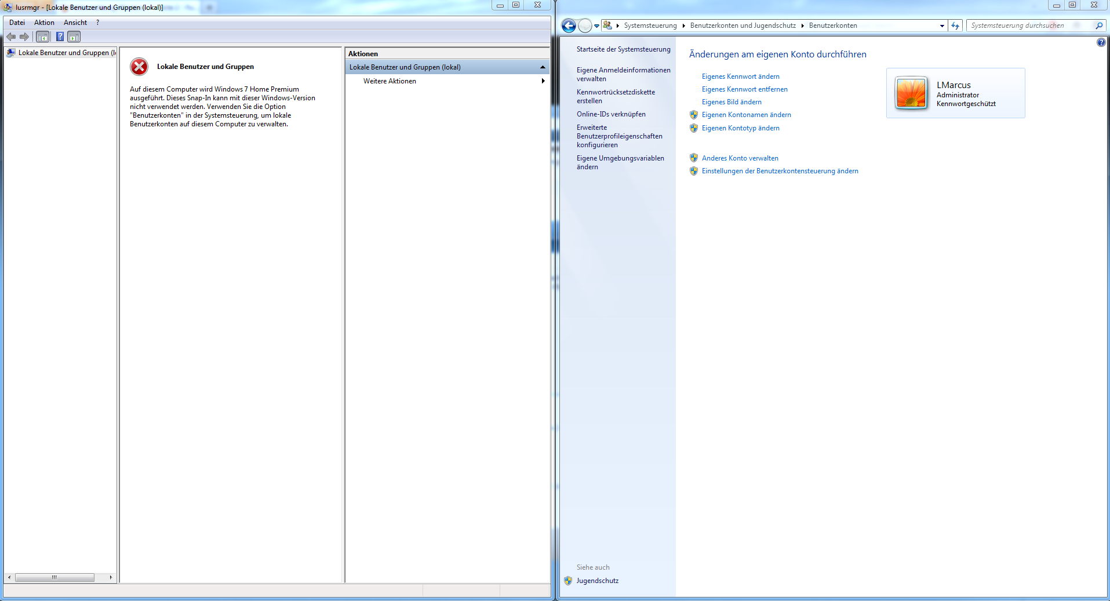Click Eigenen Kontotyp ändern link

(x=740, y=128)
